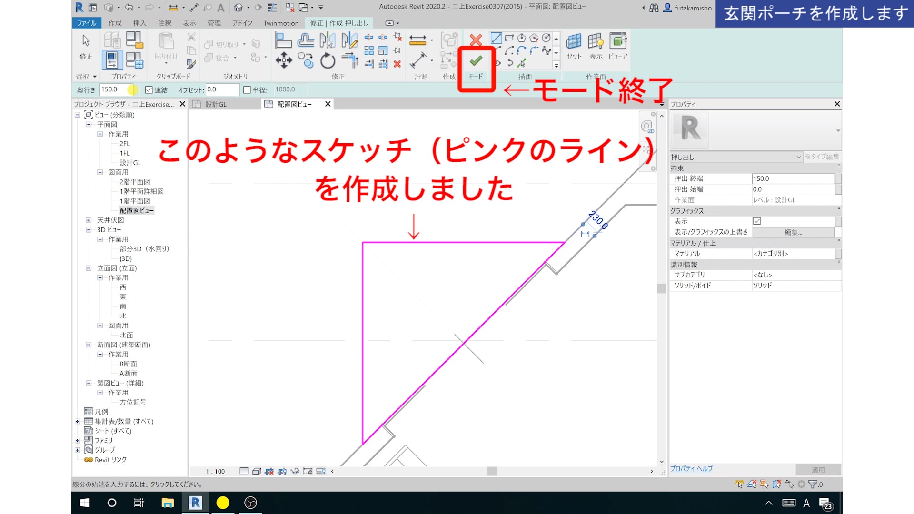Select the Rotate tool
Image resolution: width=914 pixels, height=514 pixels.
click(328, 60)
